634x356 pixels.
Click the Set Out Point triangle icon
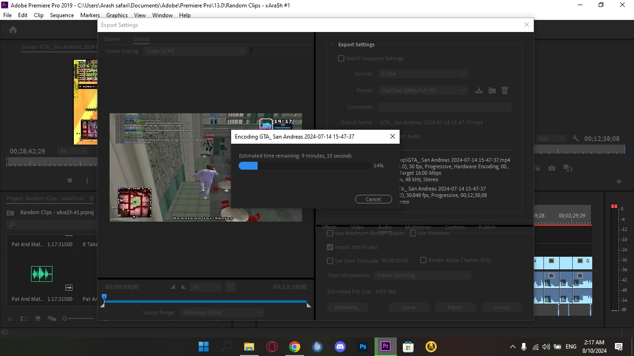point(183,287)
